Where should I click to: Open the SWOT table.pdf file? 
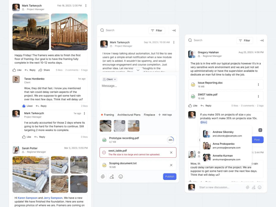pyautogui.click(x=226, y=96)
